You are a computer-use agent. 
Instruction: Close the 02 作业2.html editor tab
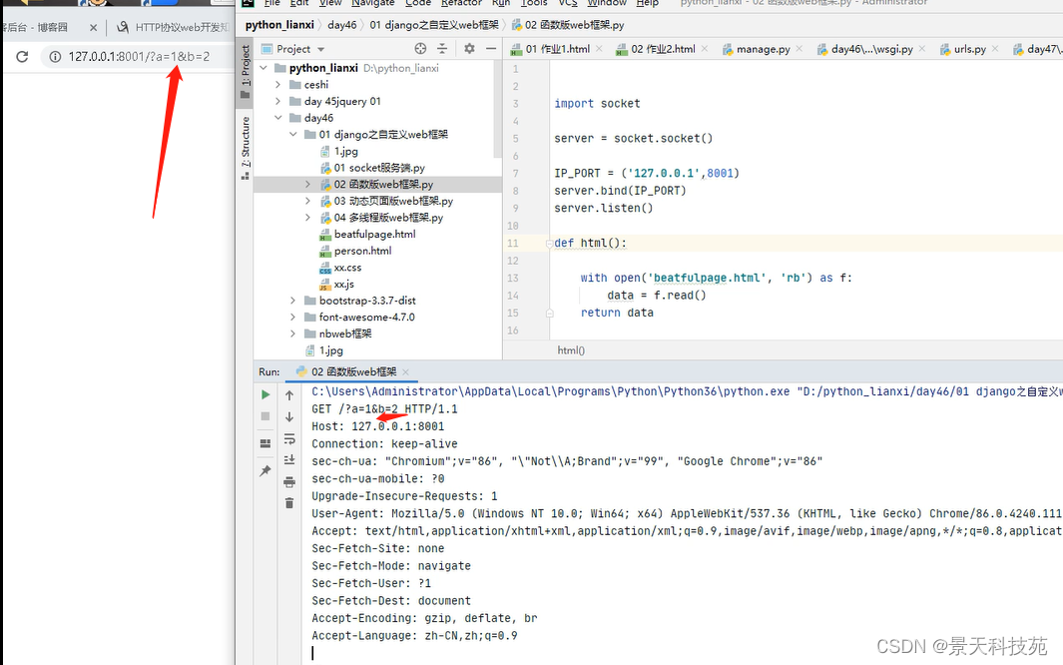pyautogui.click(x=705, y=49)
